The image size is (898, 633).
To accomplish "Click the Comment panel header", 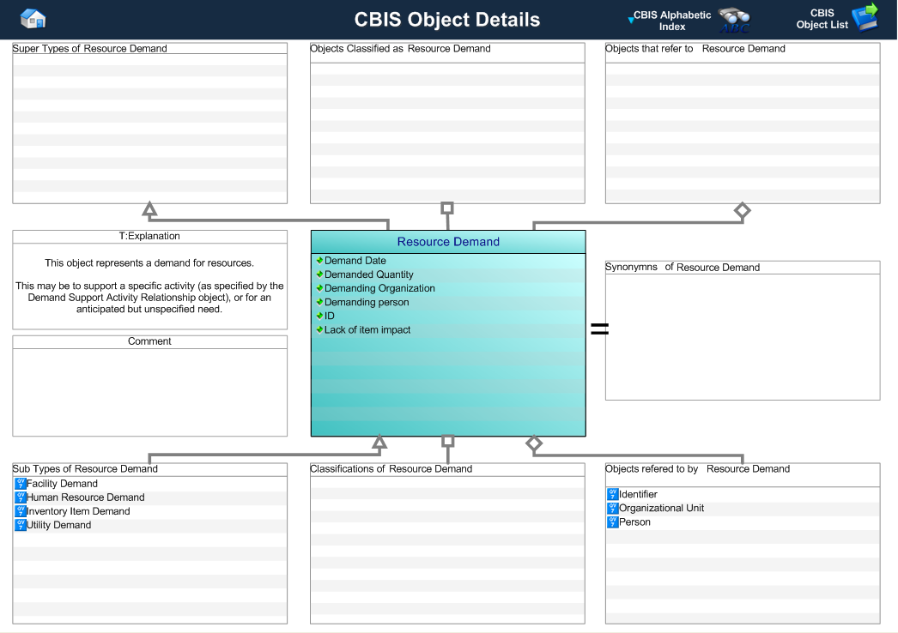I will coord(149,341).
